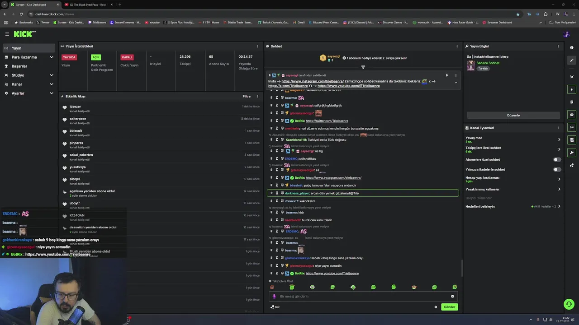Screen dimensions: 579x325
Task: Toggle the chat bubble icon in right sidebar
Action: tap(572, 115)
